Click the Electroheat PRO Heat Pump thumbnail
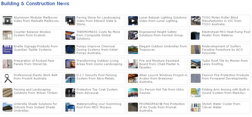Image resolution: width=252 pixels, height=117 pixels. coord(195,35)
